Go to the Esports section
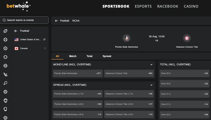This screenshot has width=211, height=120. (143, 6)
